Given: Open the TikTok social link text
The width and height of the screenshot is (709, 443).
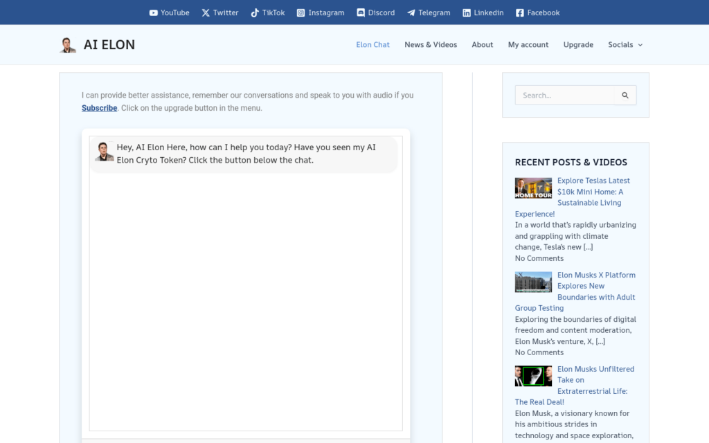Looking at the screenshot, I should pos(273,12).
